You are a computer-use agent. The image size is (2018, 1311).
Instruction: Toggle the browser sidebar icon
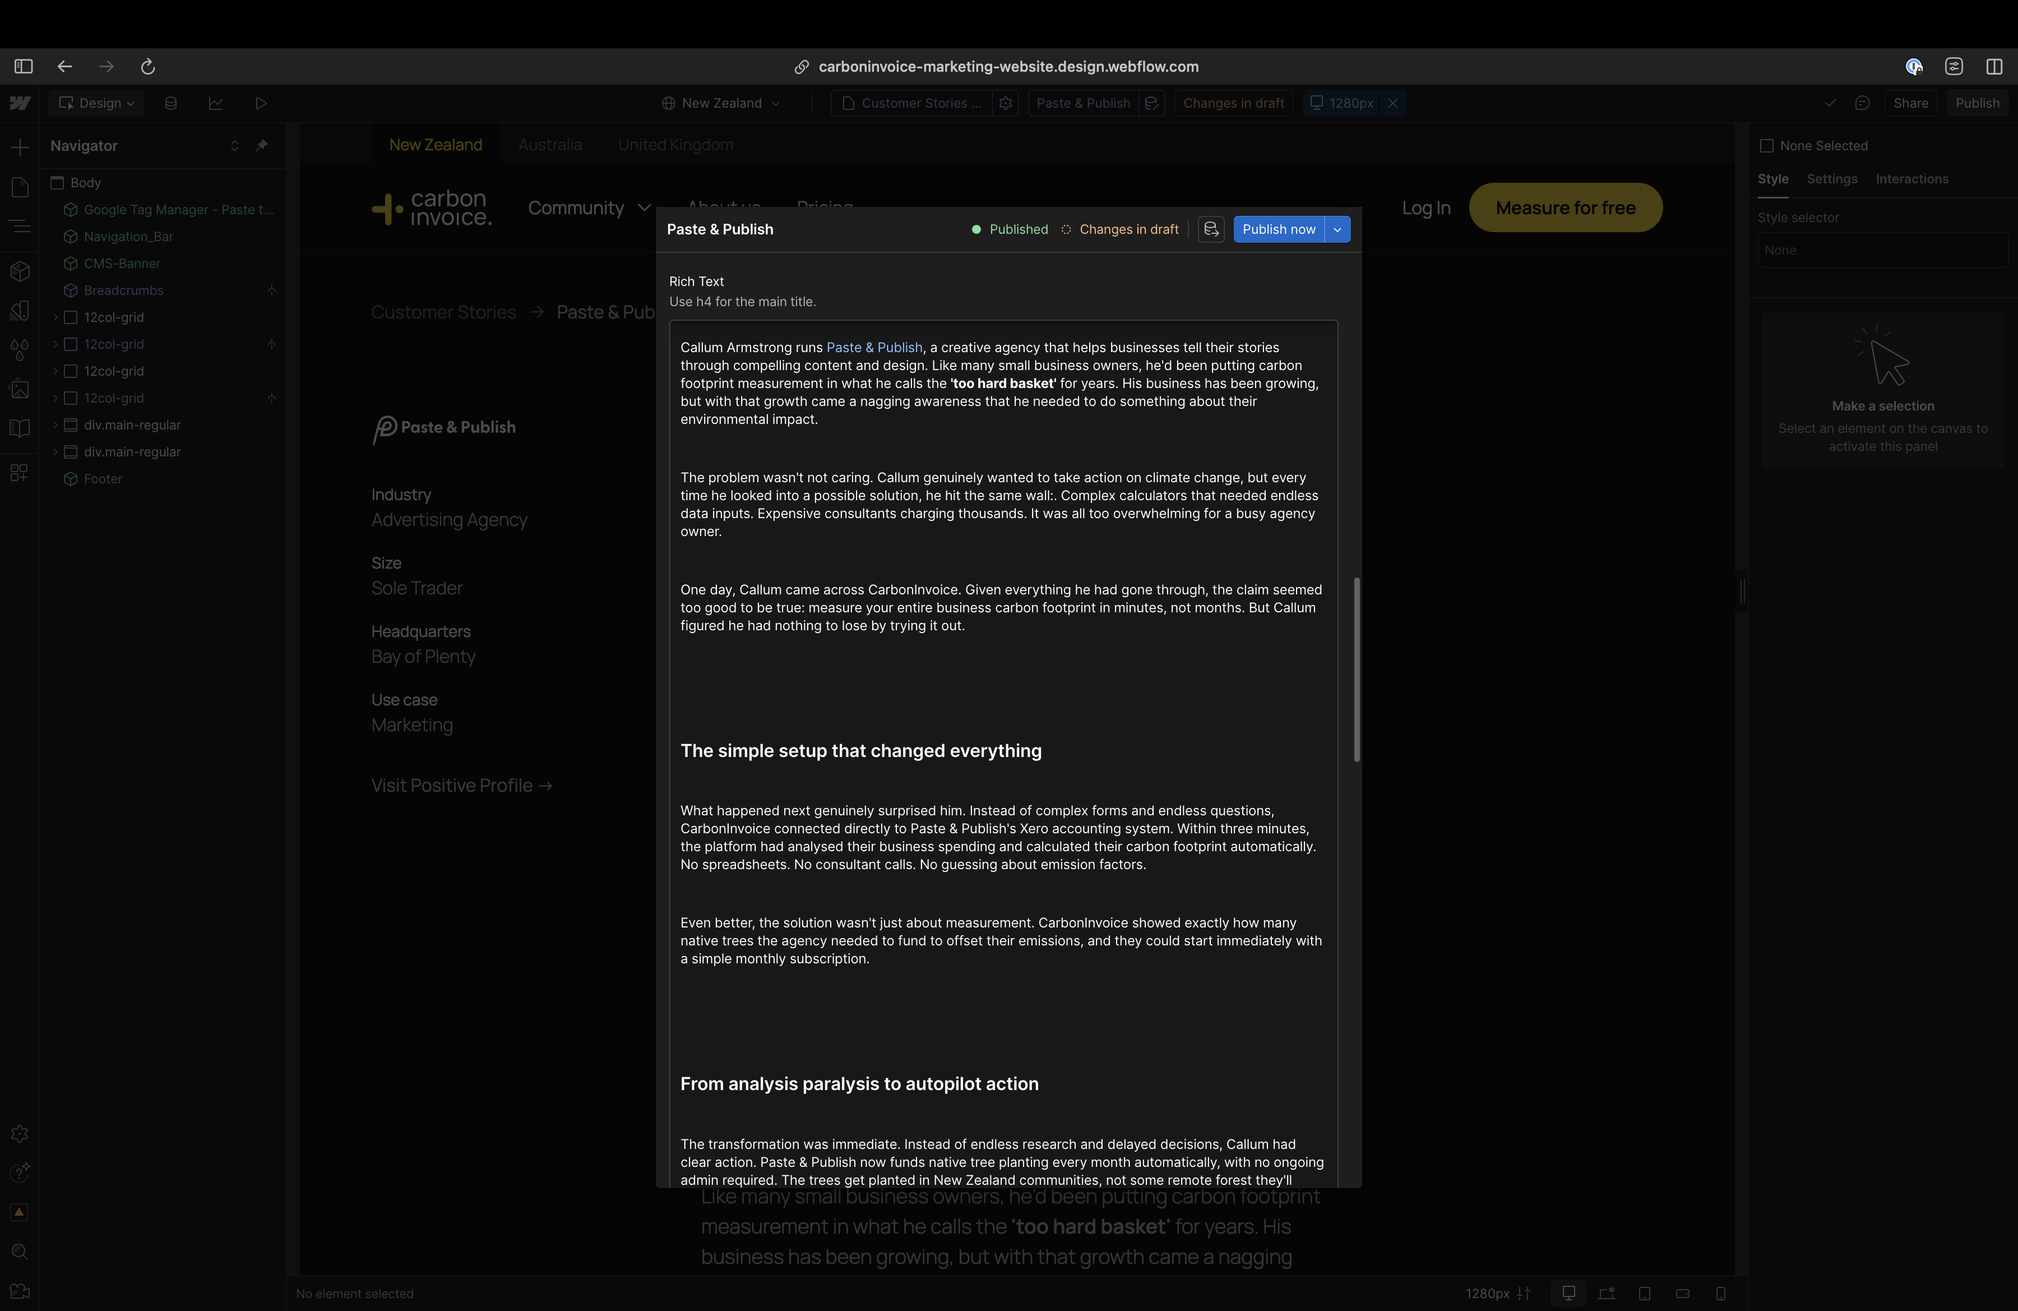pyautogui.click(x=24, y=66)
